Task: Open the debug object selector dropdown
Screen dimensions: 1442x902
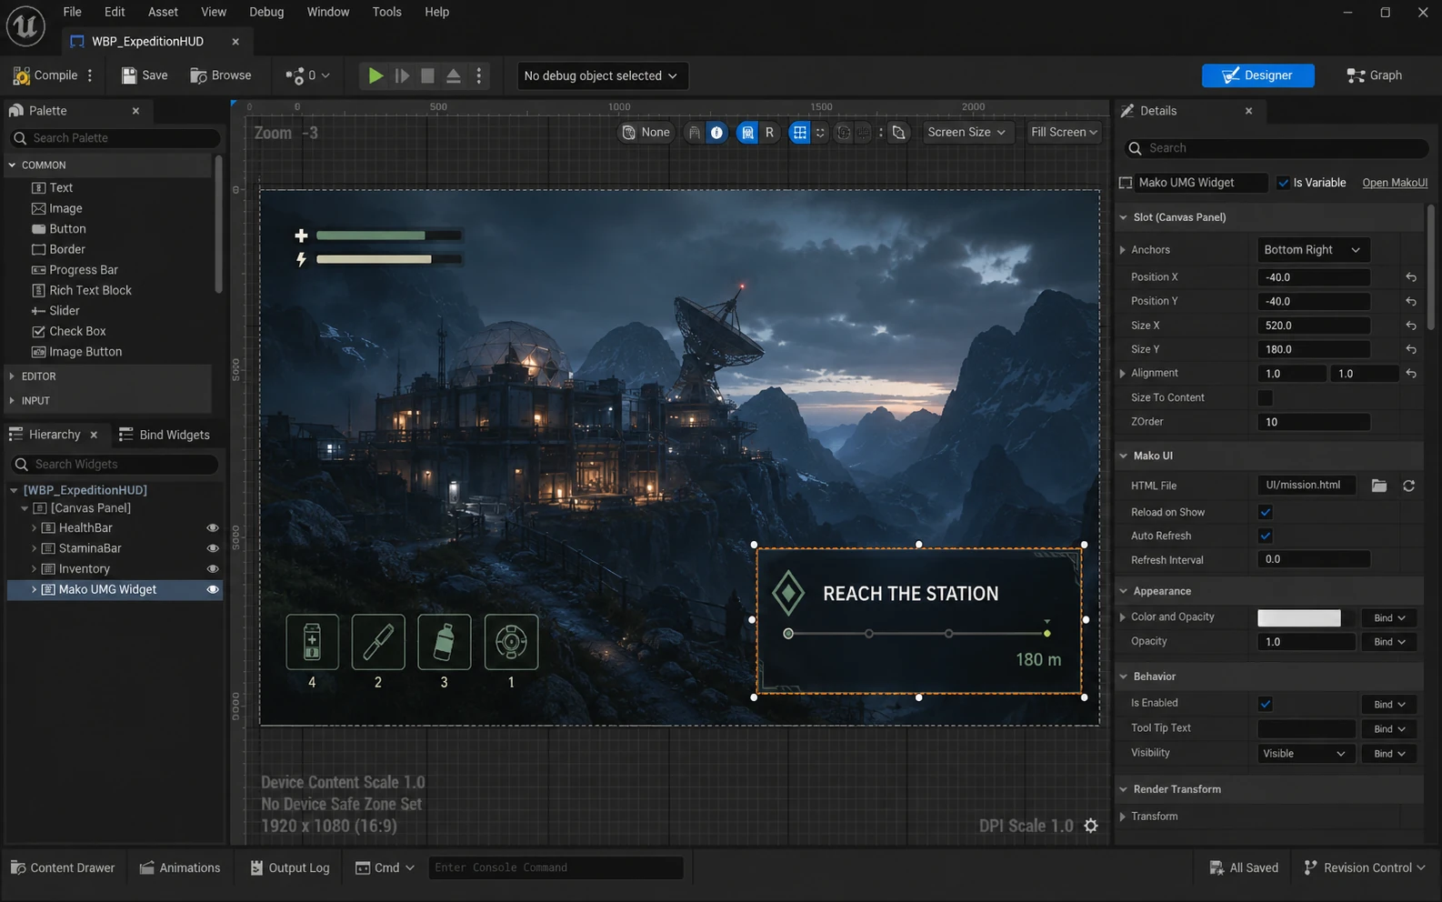Action: tap(601, 75)
